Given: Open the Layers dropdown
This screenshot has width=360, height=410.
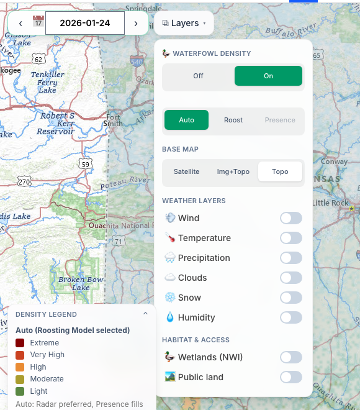Looking at the screenshot, I should coord(184,23).
